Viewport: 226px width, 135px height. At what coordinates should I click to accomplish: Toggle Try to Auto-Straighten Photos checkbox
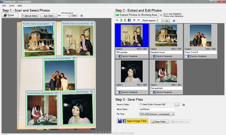161,15
